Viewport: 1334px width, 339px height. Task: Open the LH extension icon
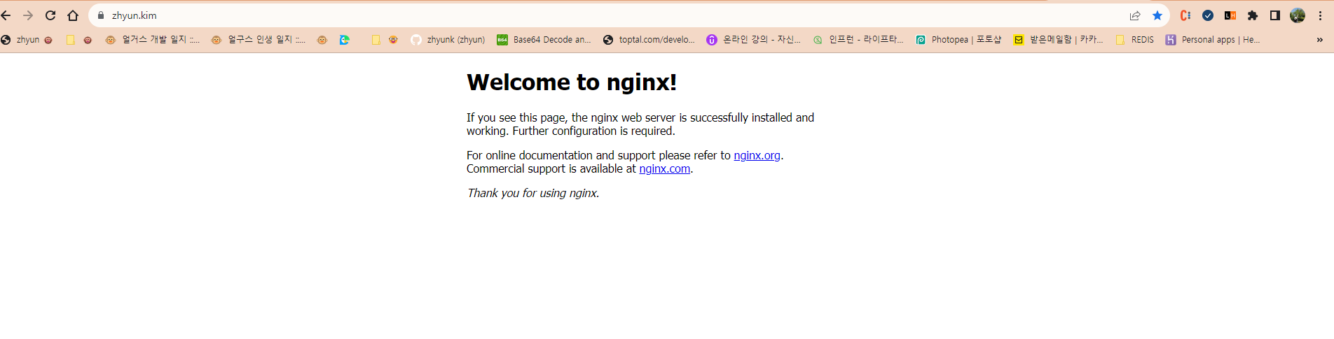(1230, 15)
